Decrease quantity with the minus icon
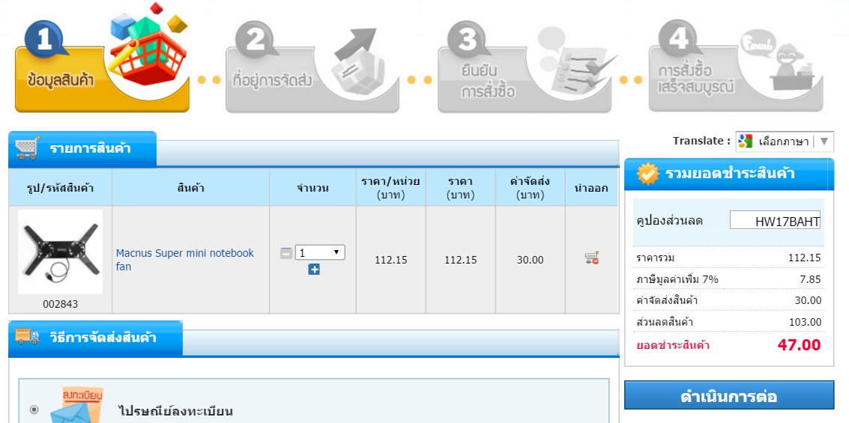The image size is (849, 423). coord(285,253)
